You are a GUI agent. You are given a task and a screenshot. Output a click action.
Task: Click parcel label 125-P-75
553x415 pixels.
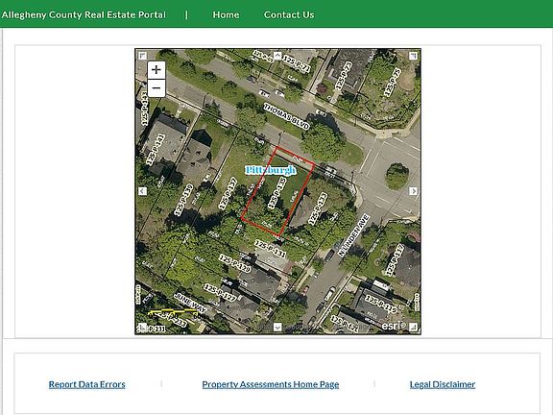point(393,83)
